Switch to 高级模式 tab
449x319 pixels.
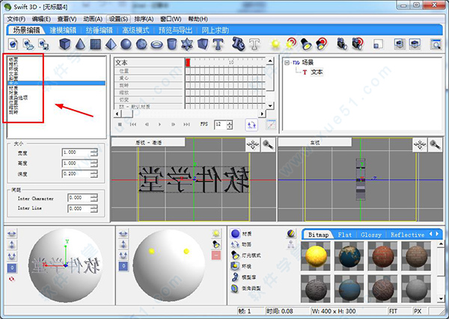[135, 30]
